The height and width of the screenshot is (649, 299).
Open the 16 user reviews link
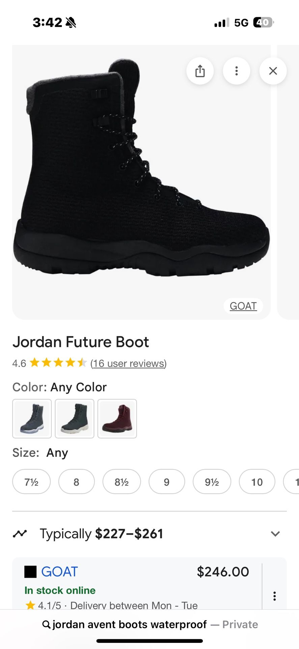(129, 363)
